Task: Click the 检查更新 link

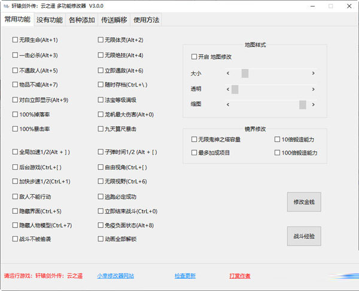Action: point(185,276)
